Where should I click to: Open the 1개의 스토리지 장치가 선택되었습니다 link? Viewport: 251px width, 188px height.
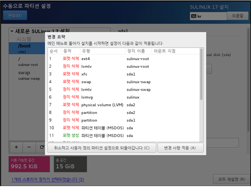coord(48,179)
